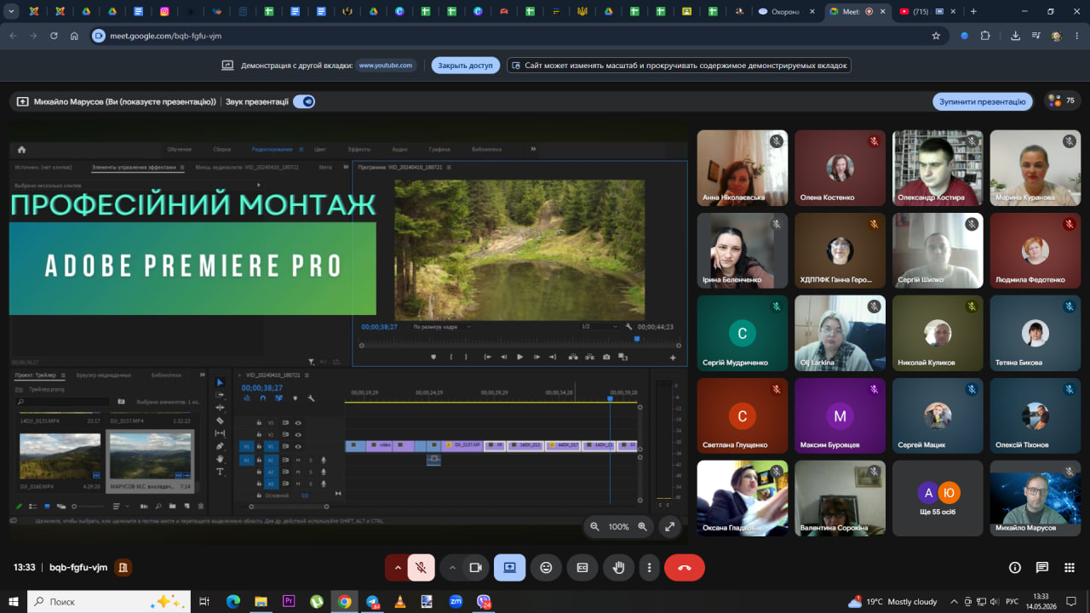Open VLC media player from the taskbar

click(x=400, y=601)
